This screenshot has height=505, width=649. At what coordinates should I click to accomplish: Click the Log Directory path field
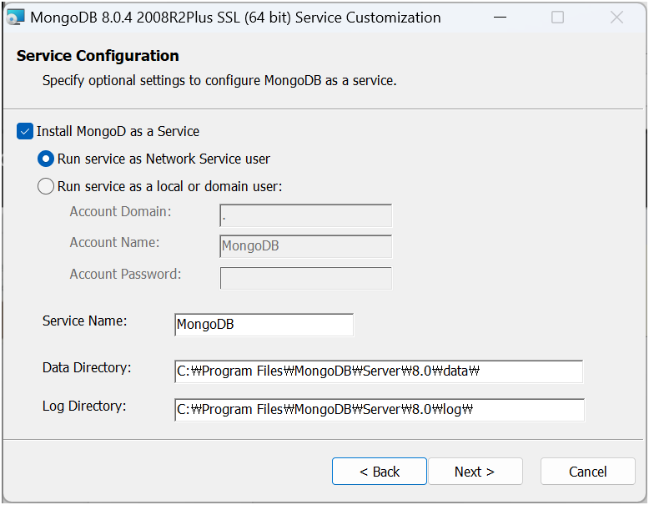(379, 410)
